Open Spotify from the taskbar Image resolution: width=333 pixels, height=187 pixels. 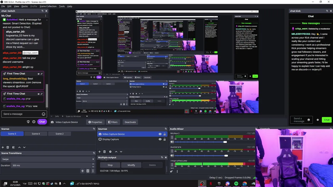click(x=236, y=184)
